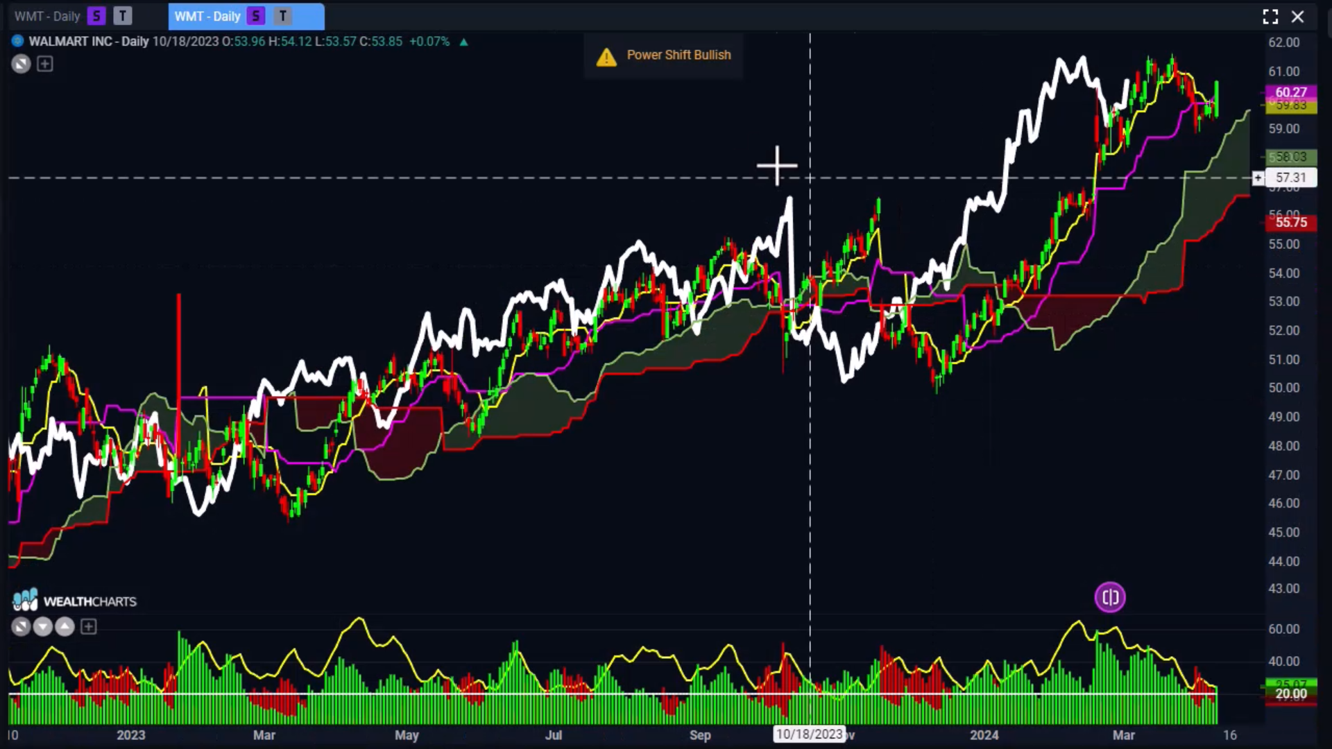1332x749 pixels.
Task: Maximize the price pane with diagonal-arrows icon
Action: (21, 64)
